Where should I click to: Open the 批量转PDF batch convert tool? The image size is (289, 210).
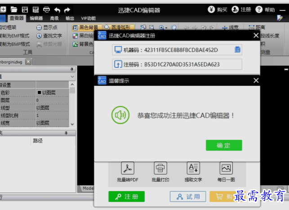[128, 172]
